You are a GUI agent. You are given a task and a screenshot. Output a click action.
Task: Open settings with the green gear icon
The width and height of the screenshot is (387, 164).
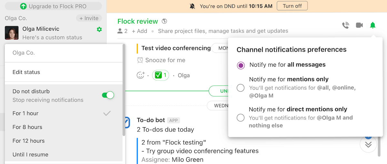(x=99, y=29)
